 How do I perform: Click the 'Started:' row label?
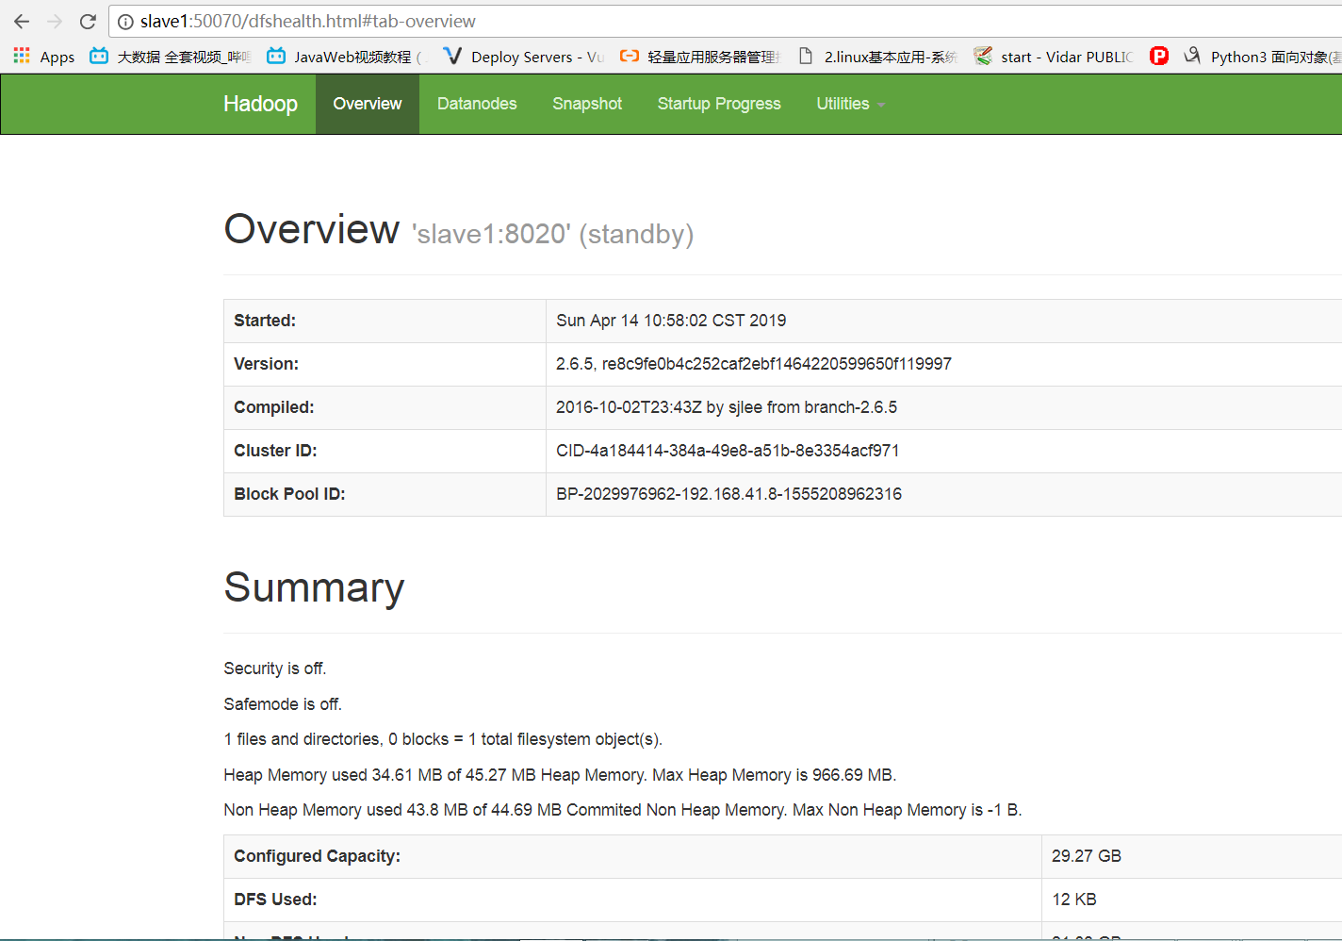click(265, 321)
